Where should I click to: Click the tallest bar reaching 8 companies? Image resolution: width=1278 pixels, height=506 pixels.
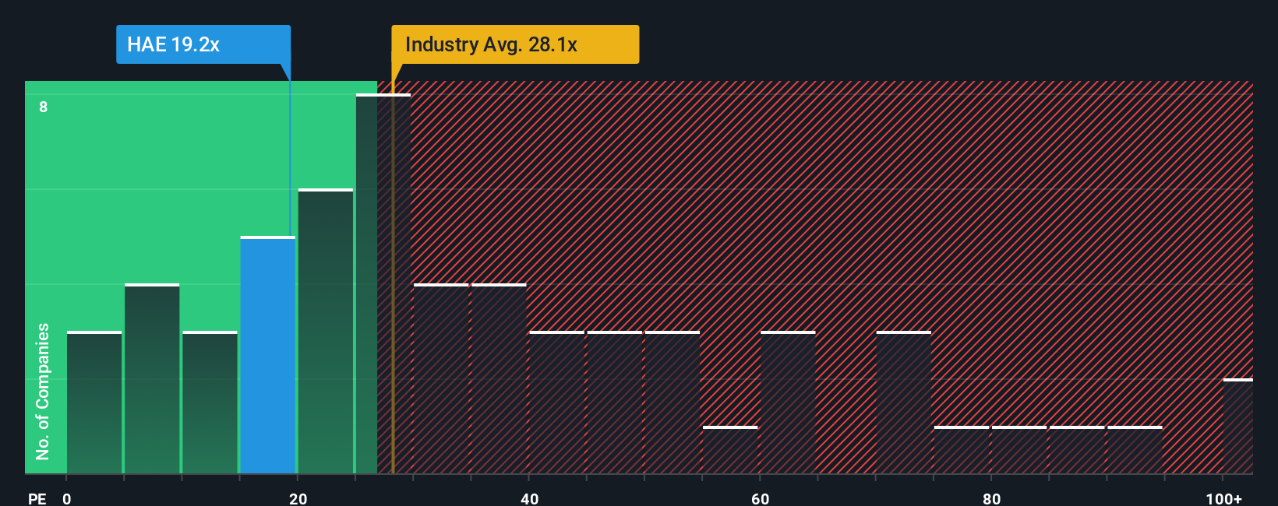click(383, 283)
